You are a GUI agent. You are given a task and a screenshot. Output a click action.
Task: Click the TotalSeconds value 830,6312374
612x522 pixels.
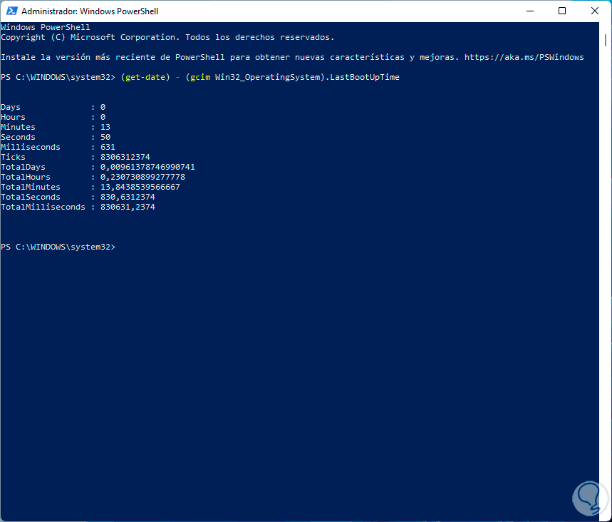tap(128, 197)
